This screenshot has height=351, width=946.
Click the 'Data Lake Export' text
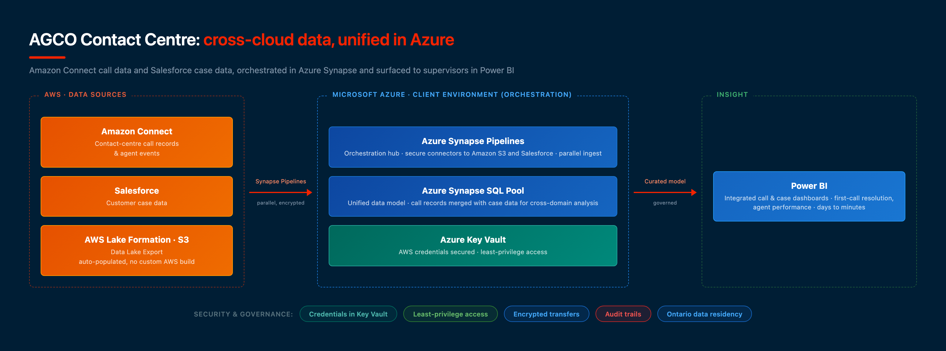[x=137, y=252]
